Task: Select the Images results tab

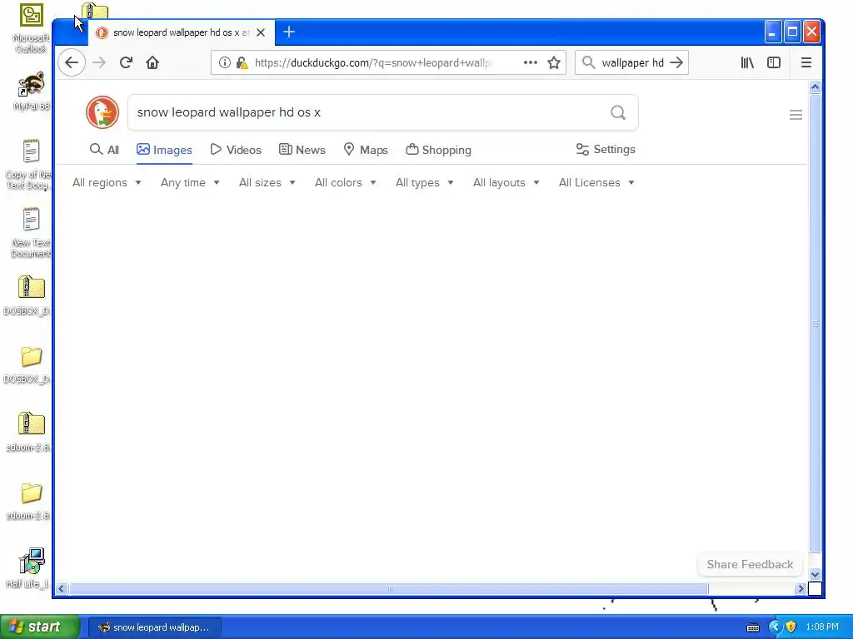Action: pyautogui.click(x=164, y=150)
